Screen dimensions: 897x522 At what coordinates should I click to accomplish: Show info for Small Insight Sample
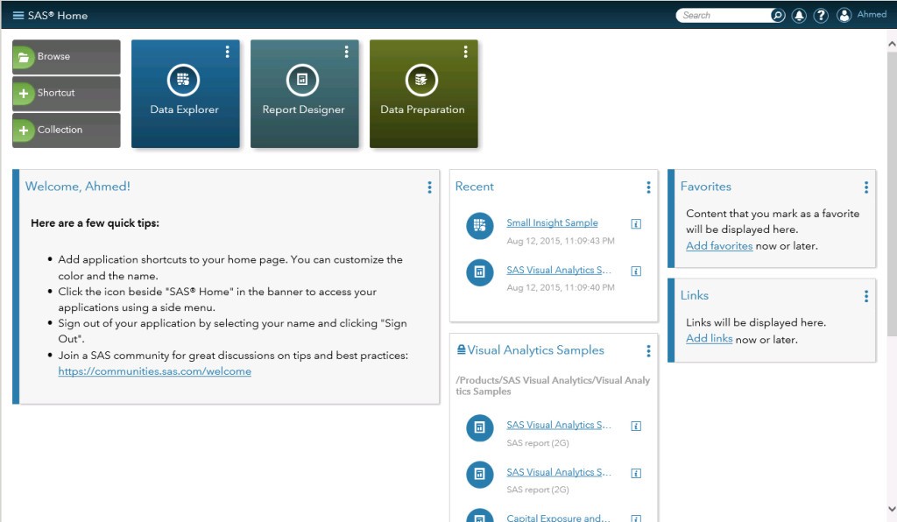tap(636, 223)
